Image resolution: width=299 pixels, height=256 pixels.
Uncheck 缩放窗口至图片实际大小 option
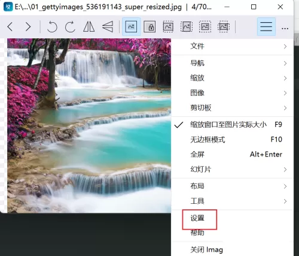(232, 125)
